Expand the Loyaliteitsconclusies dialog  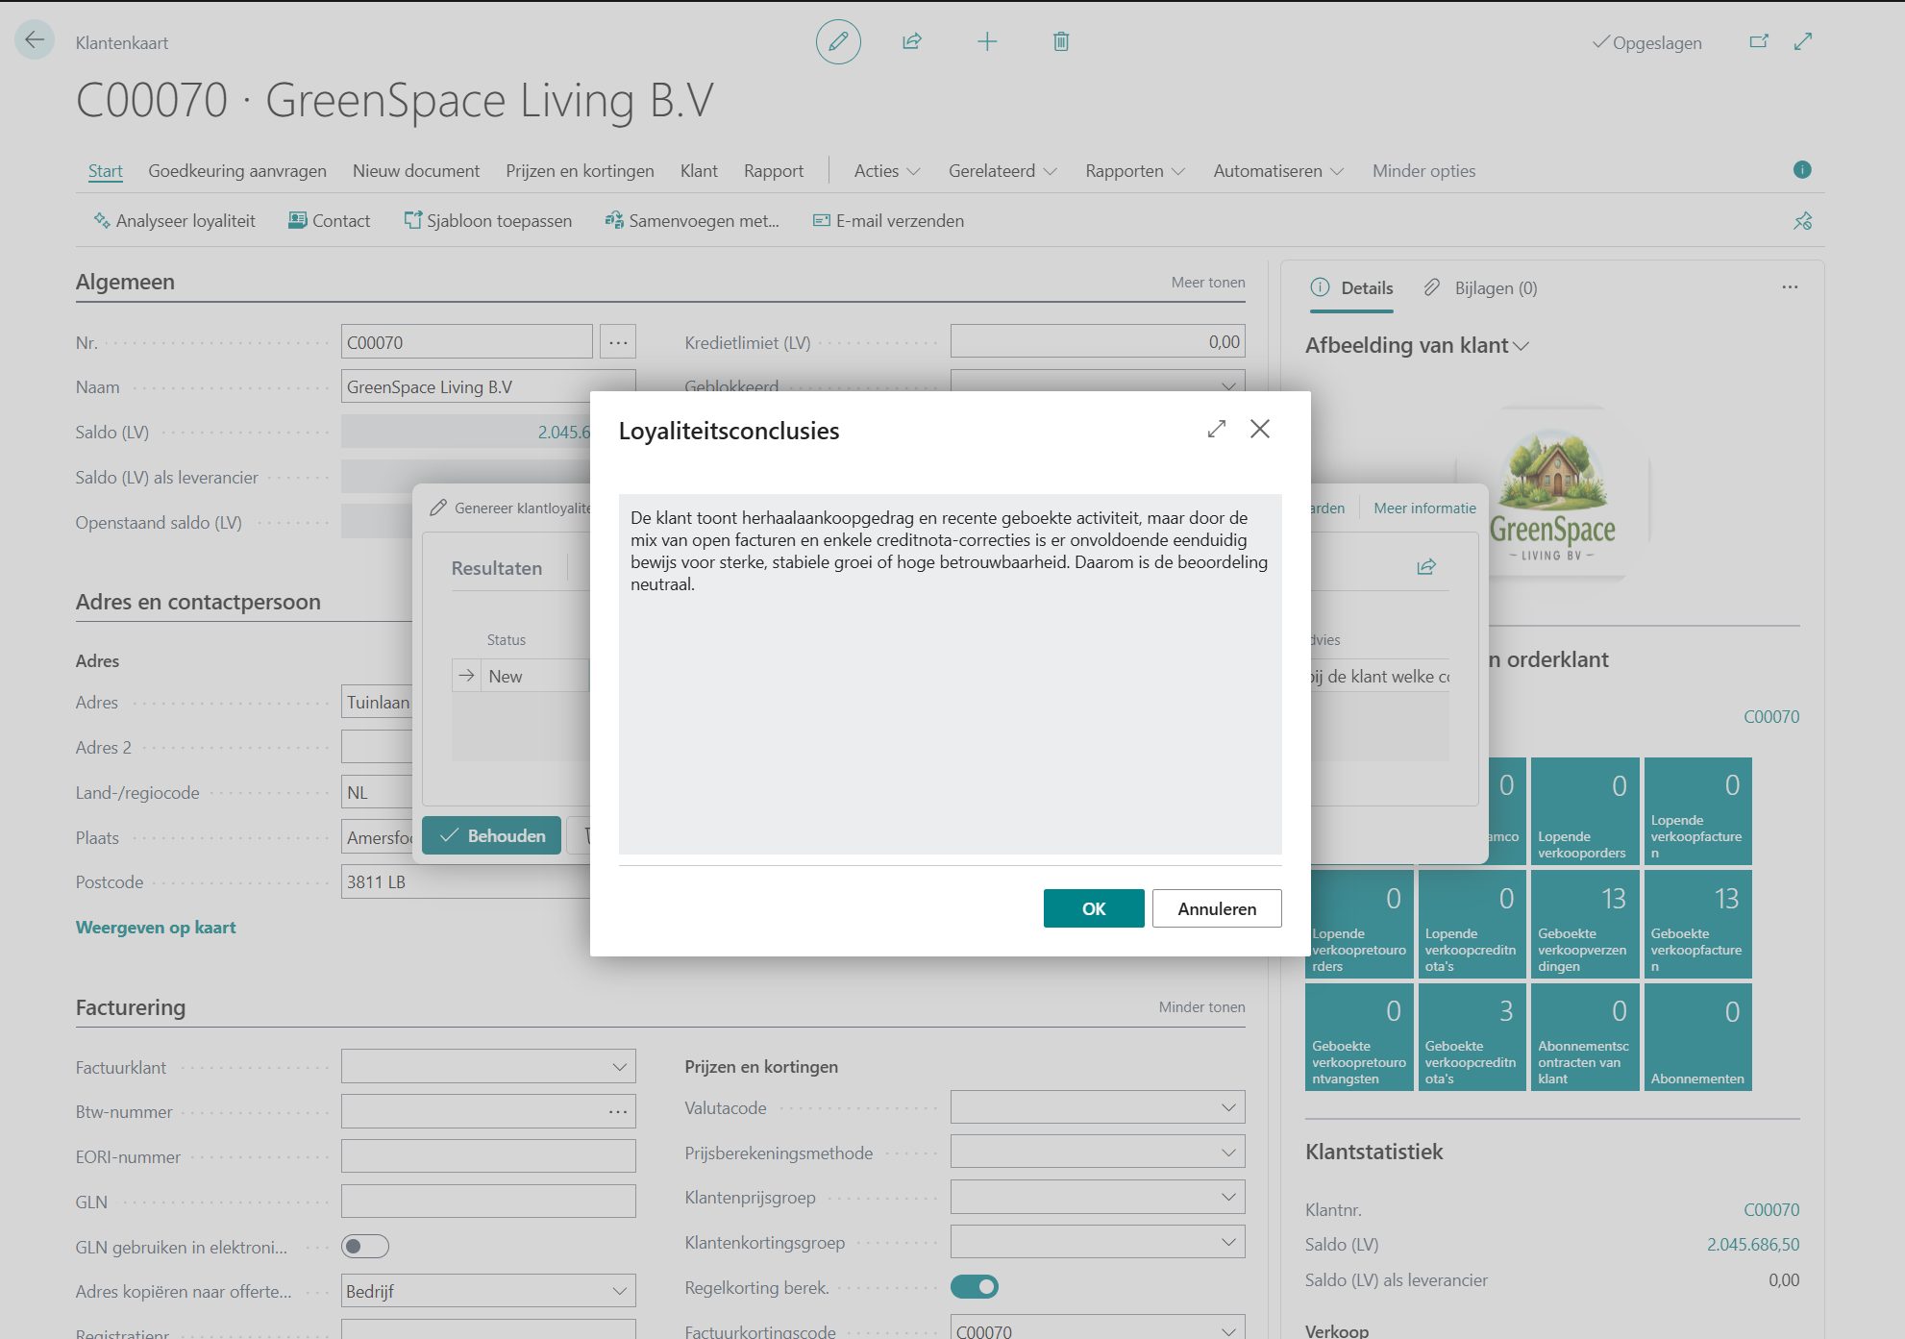pos(1217,429)
